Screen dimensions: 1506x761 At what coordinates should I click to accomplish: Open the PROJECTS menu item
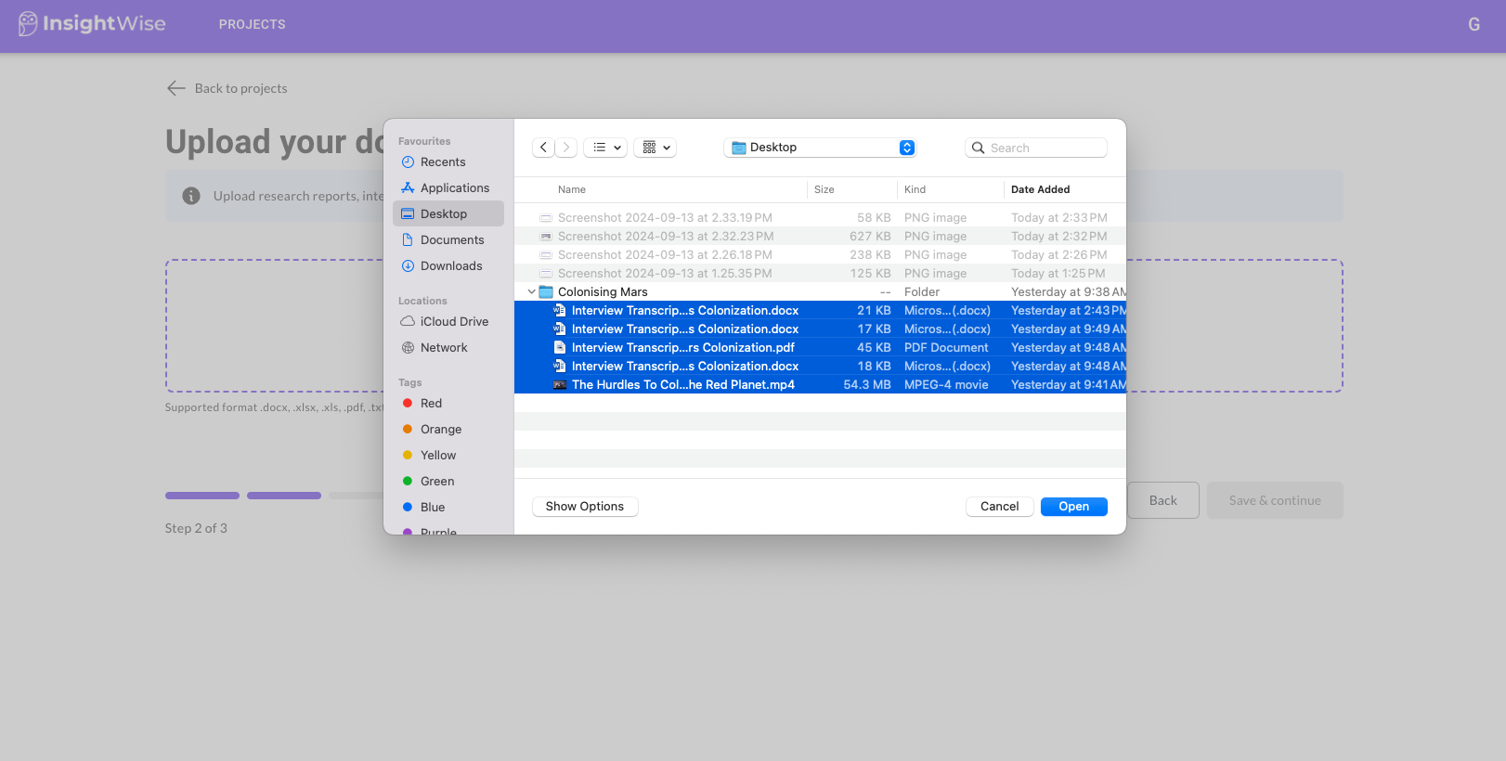coord(253,25)
